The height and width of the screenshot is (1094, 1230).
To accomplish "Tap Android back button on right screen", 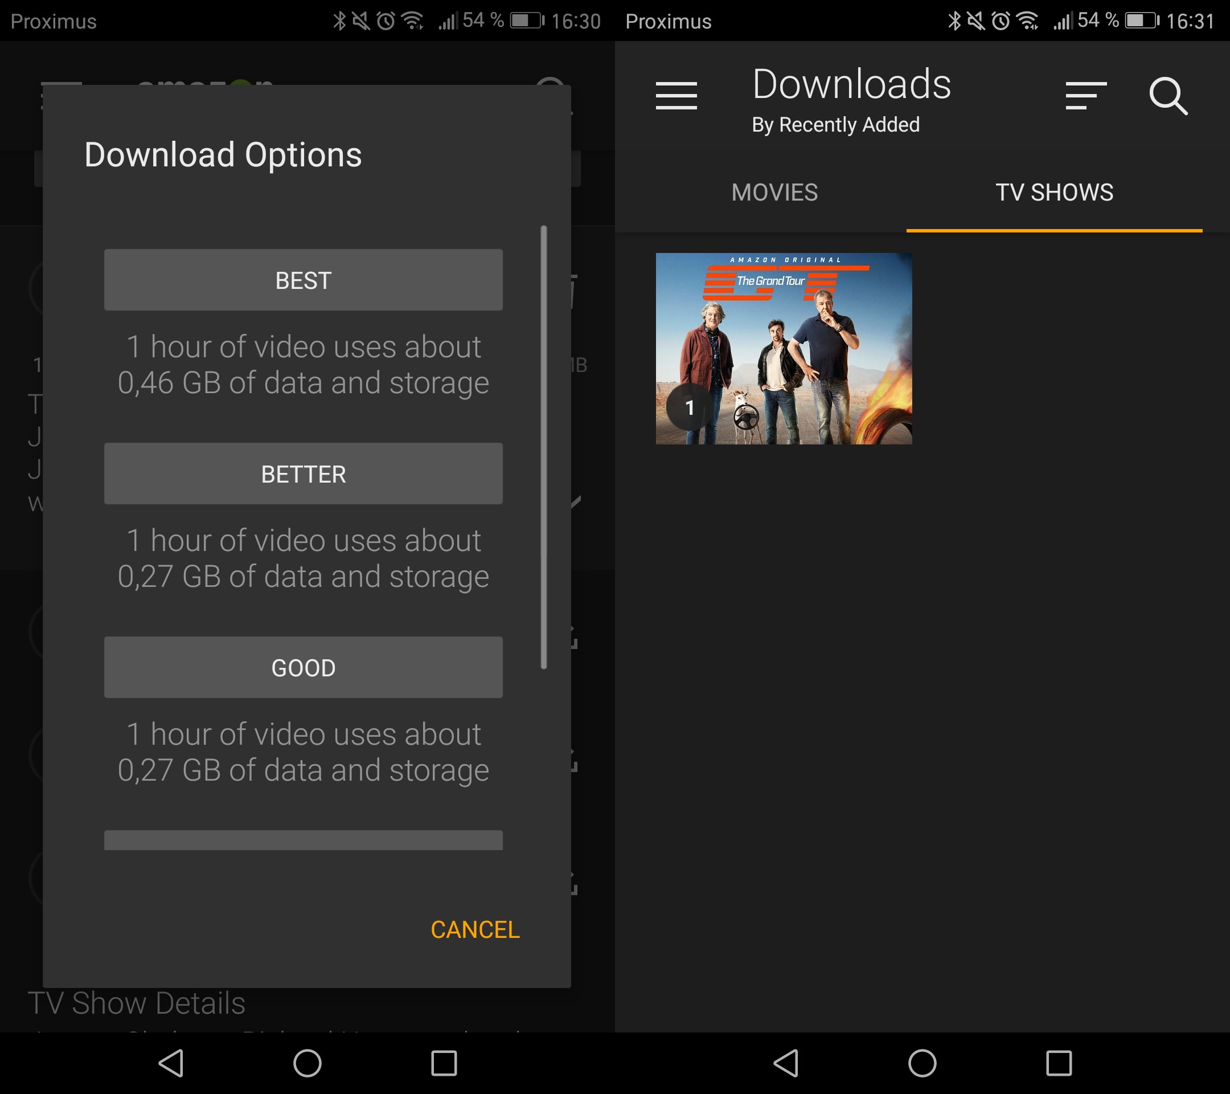I will [x=786, y=1063].
